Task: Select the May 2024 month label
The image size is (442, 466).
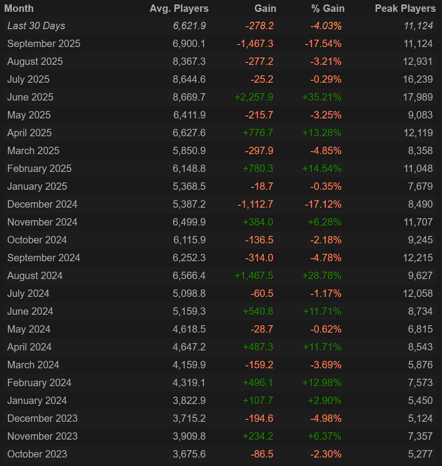Action: click(29, 329)
